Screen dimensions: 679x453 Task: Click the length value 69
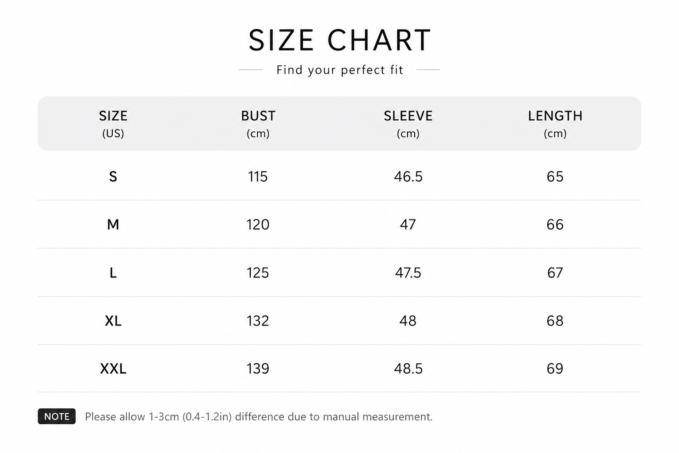555,369
